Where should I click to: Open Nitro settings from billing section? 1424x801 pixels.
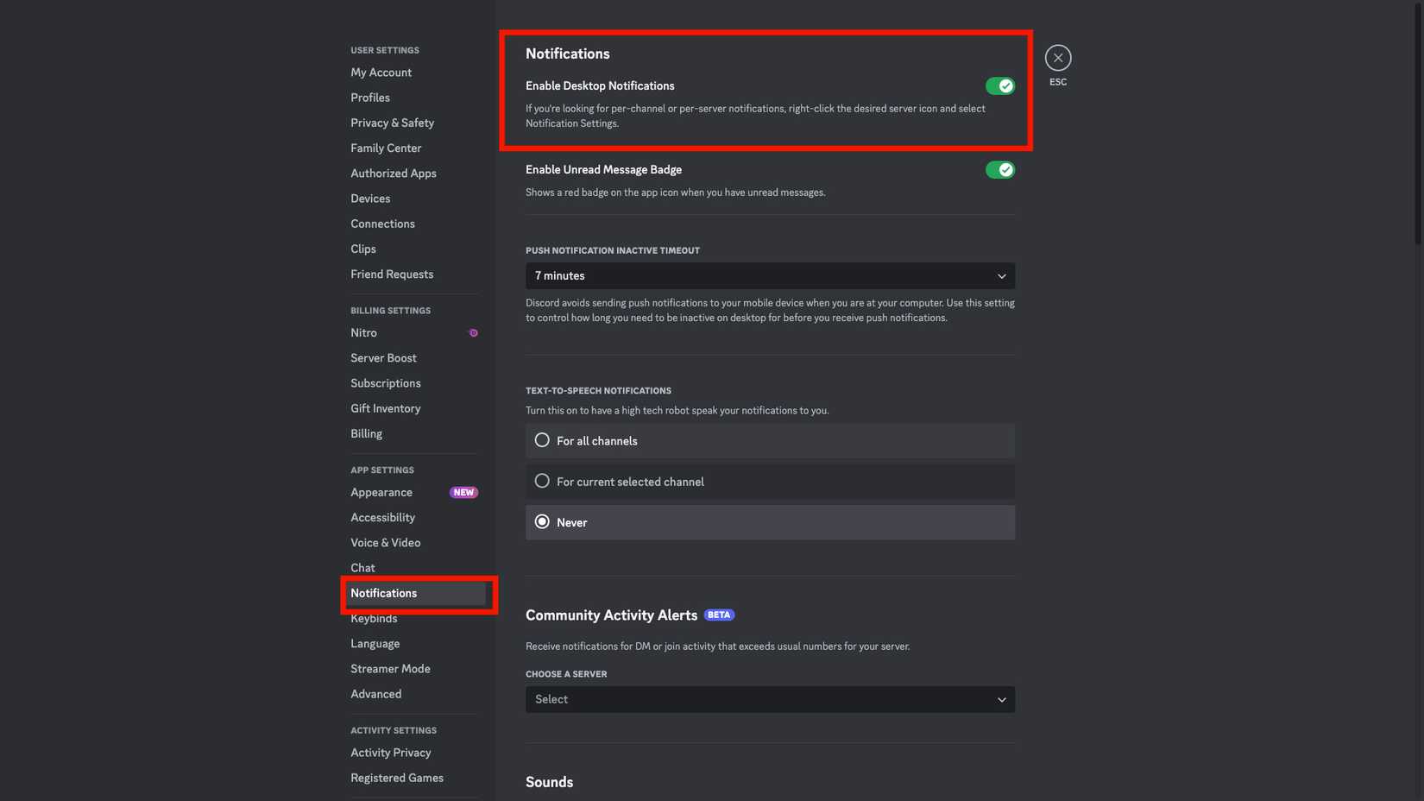(362, 332)
